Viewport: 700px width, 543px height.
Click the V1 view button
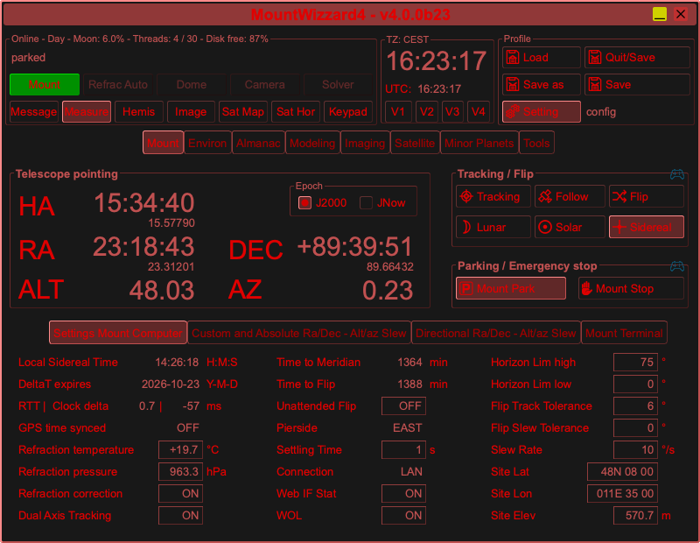(398, 112)
